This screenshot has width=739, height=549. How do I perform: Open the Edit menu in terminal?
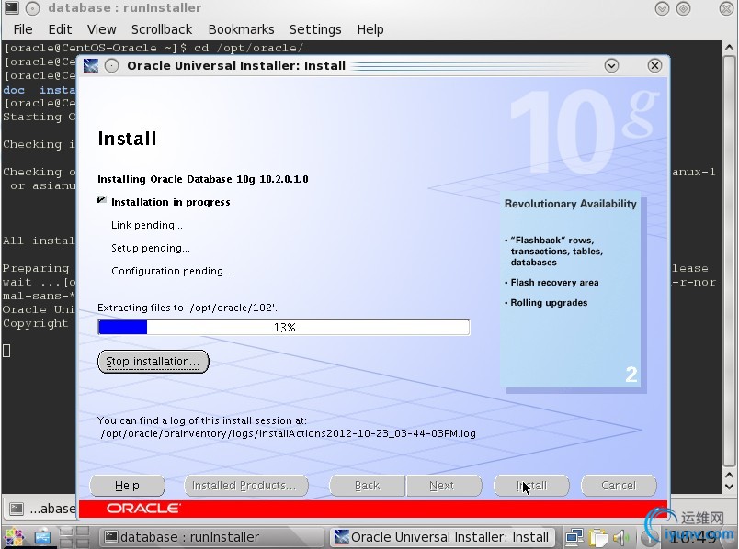[x=60, y=29]
